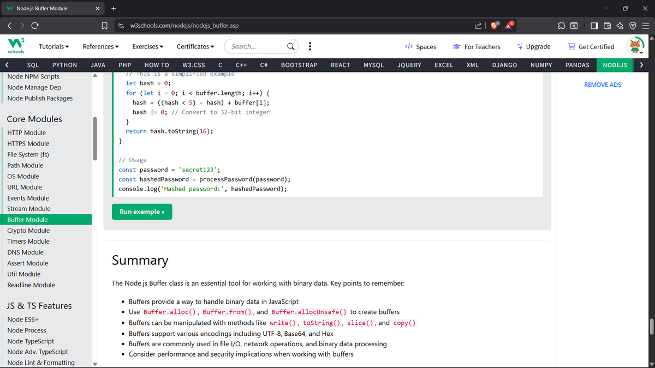This screenshot has width=655, height=368.
Task: Click the Run example button
Action: click(x=142, y=212)
